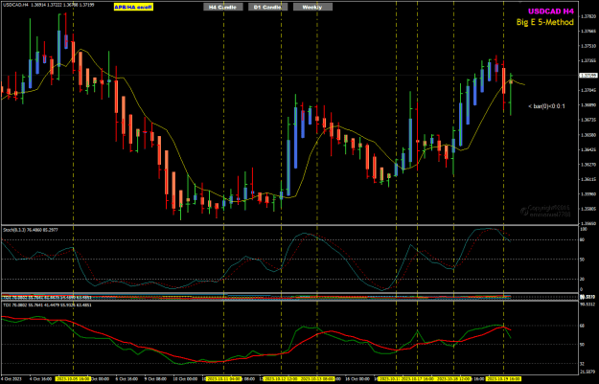Click the 1.37820 price scale value
599x384 pixels.
[x=588, y=16]
